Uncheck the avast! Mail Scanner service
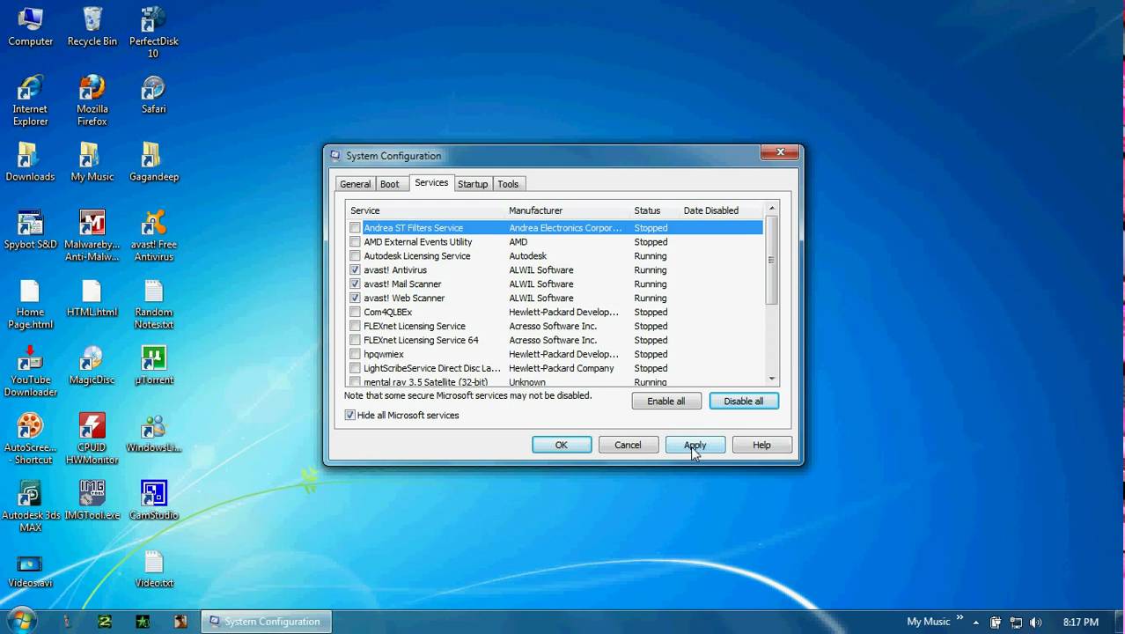Image resolution: width=1125 pixels, height=634 pixels. click(355, 284)
